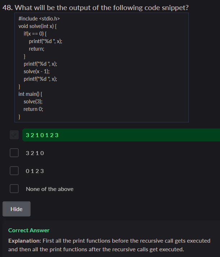Pick the answer text 0 1 2 3
Image resolution: width=220 pixels, height=257 pixels.
(35, 171)
